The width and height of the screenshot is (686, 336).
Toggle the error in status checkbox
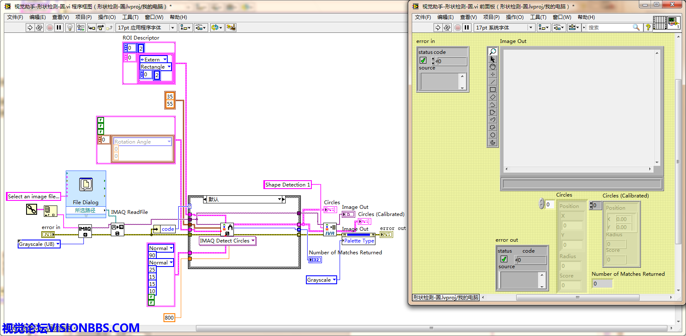pyautogui.click(x=423, y=61)
